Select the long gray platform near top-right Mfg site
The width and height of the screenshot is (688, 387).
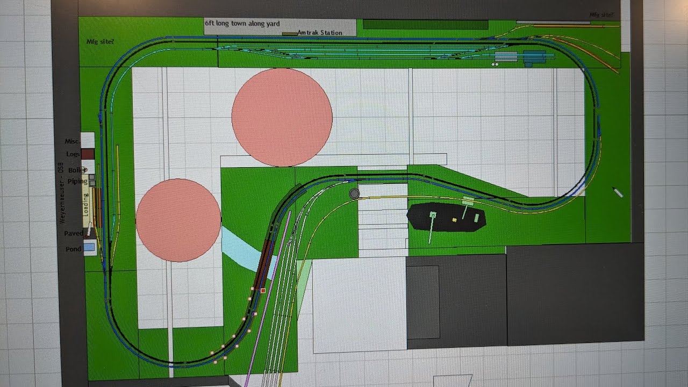pyautogui.click(x=553, y=23)
